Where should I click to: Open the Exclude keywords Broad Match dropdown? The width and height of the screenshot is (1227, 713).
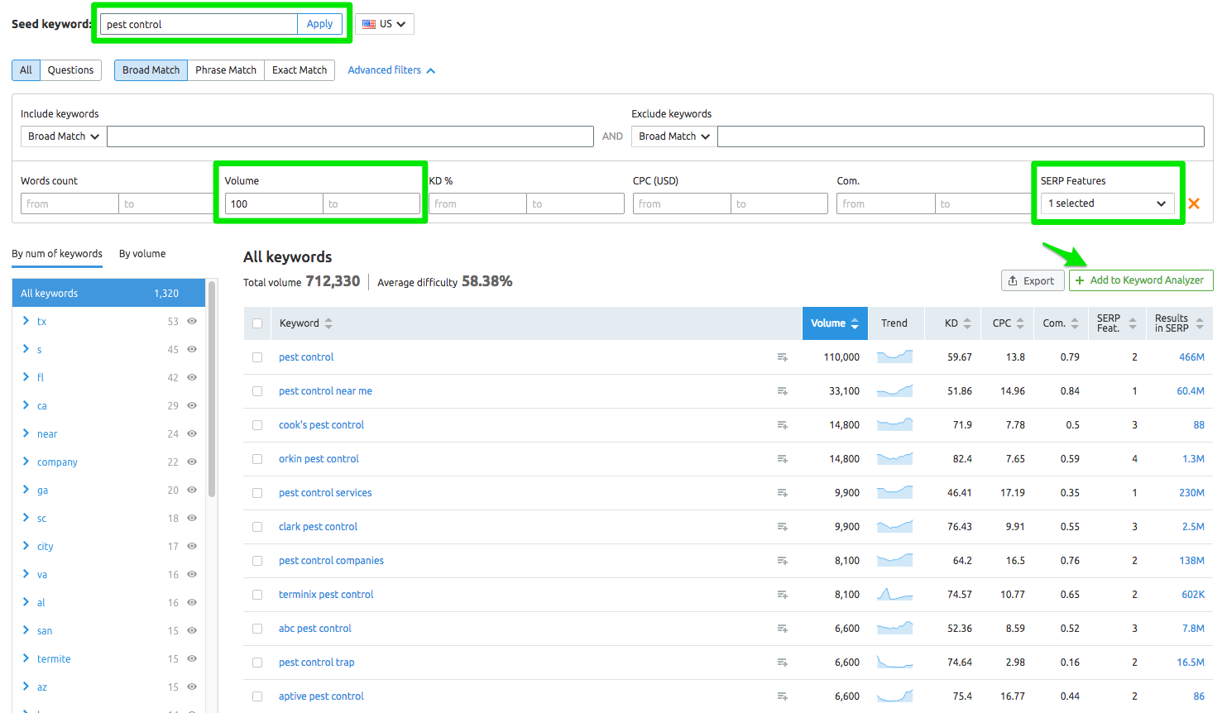click(x=673, y=136)
